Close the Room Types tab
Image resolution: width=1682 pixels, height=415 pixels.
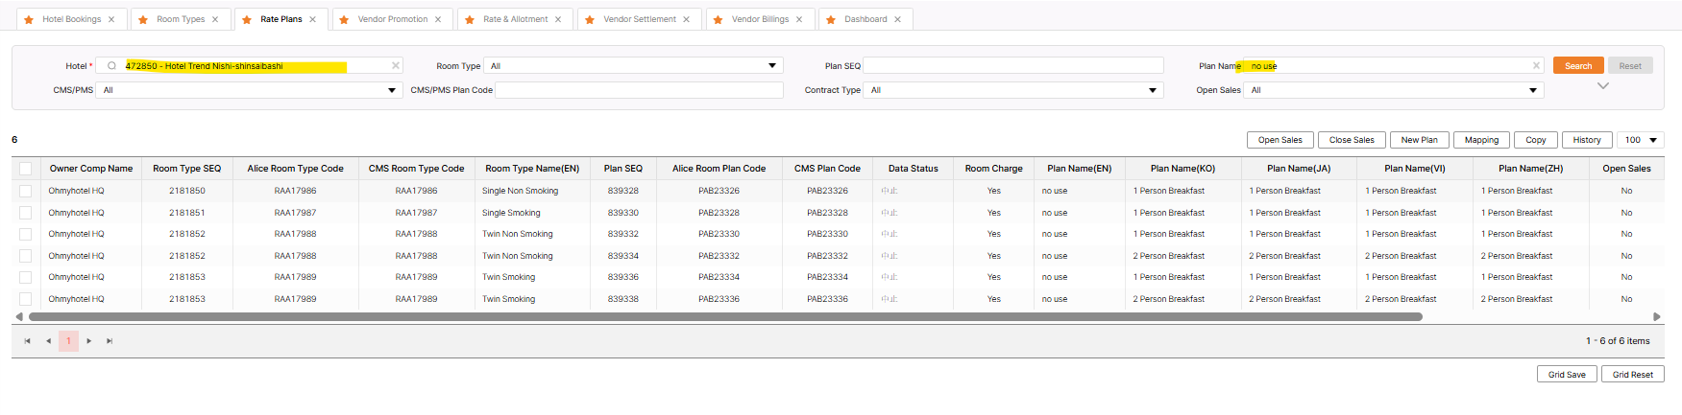tap(215, 19)
